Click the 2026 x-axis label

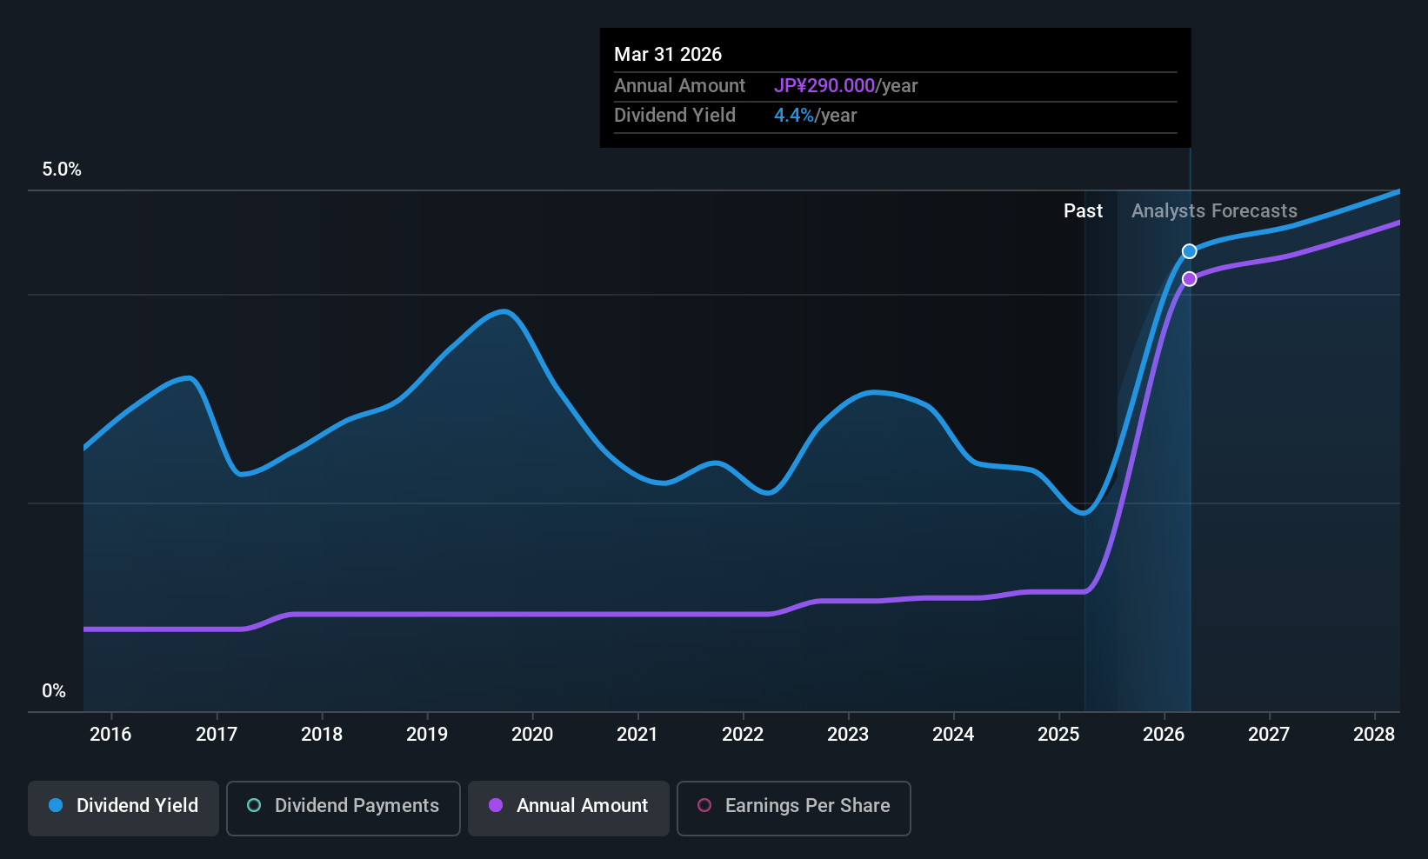(1164, 735)
